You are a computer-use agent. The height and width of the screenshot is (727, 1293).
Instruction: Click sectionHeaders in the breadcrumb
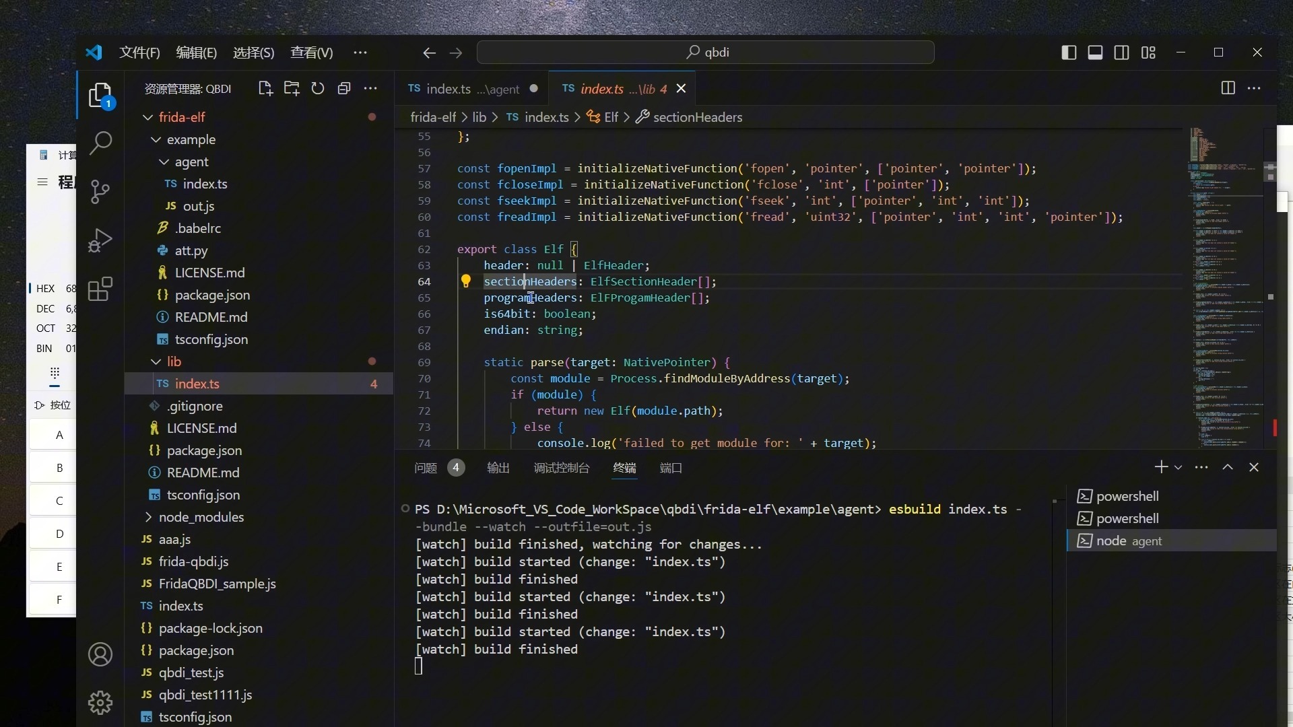[x=697, y=117]
